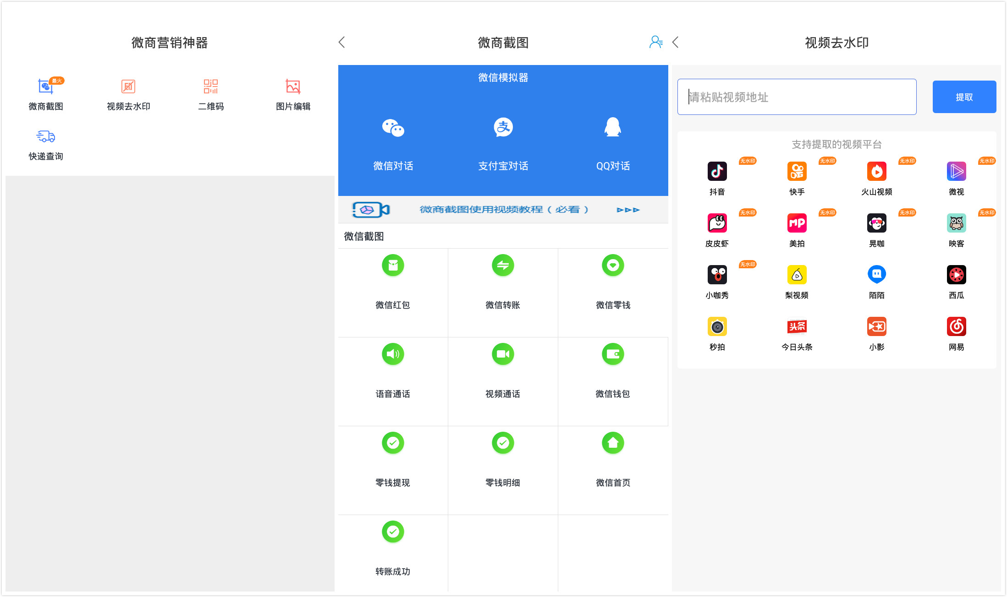Select the 支付宝对话 simulator
Viewport: 1007px width, 597px height.
[x=503, y=143]
